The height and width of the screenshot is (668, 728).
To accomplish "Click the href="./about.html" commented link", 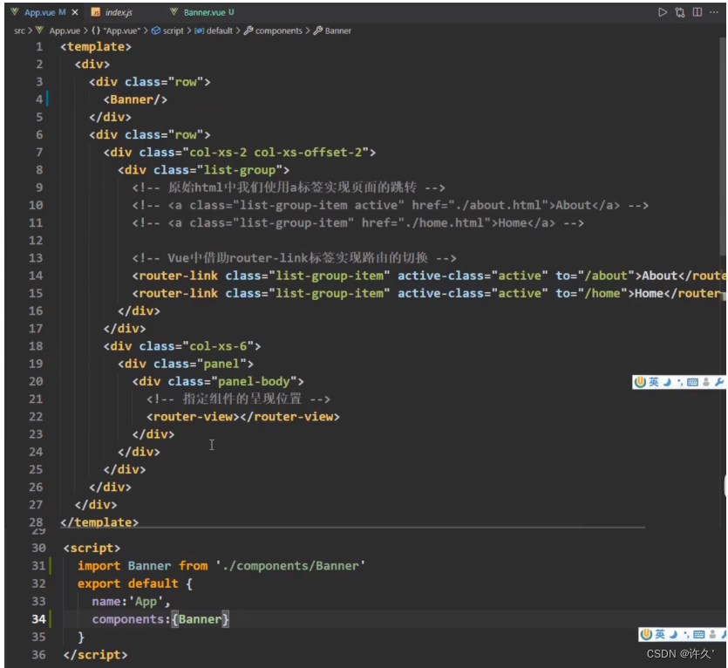I will [x=480, y=205].
